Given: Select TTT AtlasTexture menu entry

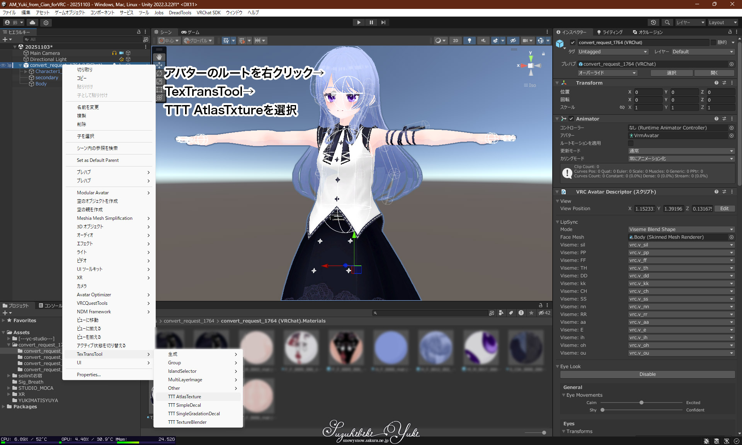Looking at the screenshot, I should coord(185,397).
